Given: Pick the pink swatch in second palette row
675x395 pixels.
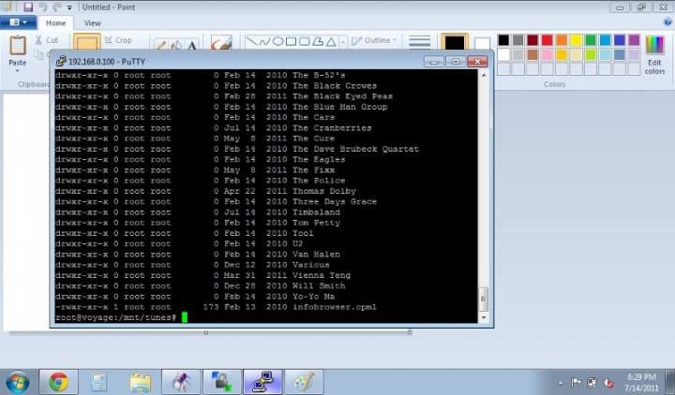Looking at the screenshot, I should point(547,54).
